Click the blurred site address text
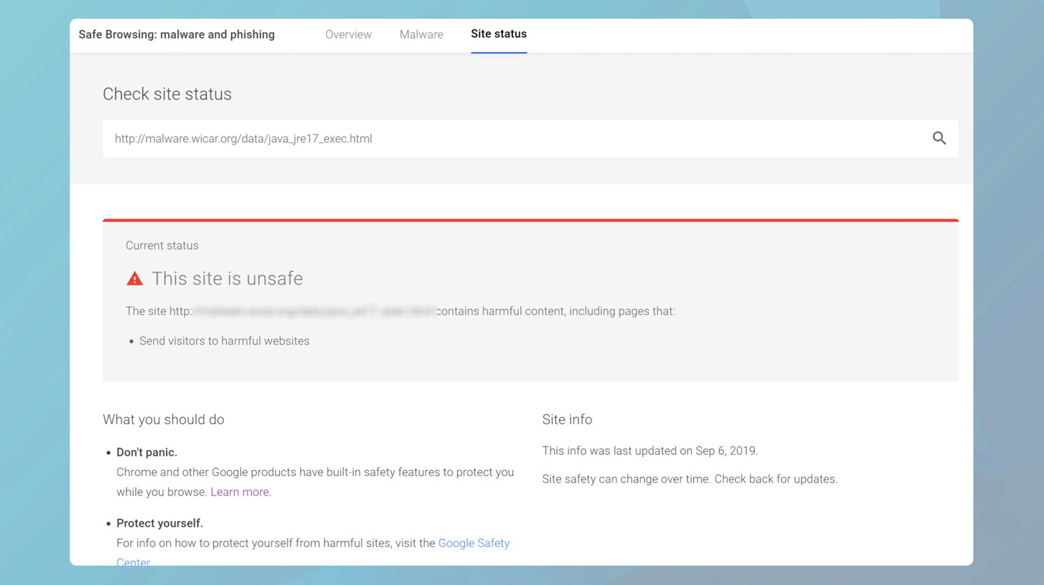The height and width of the screenshot is (585, 1044). click(x=313, y=311)
